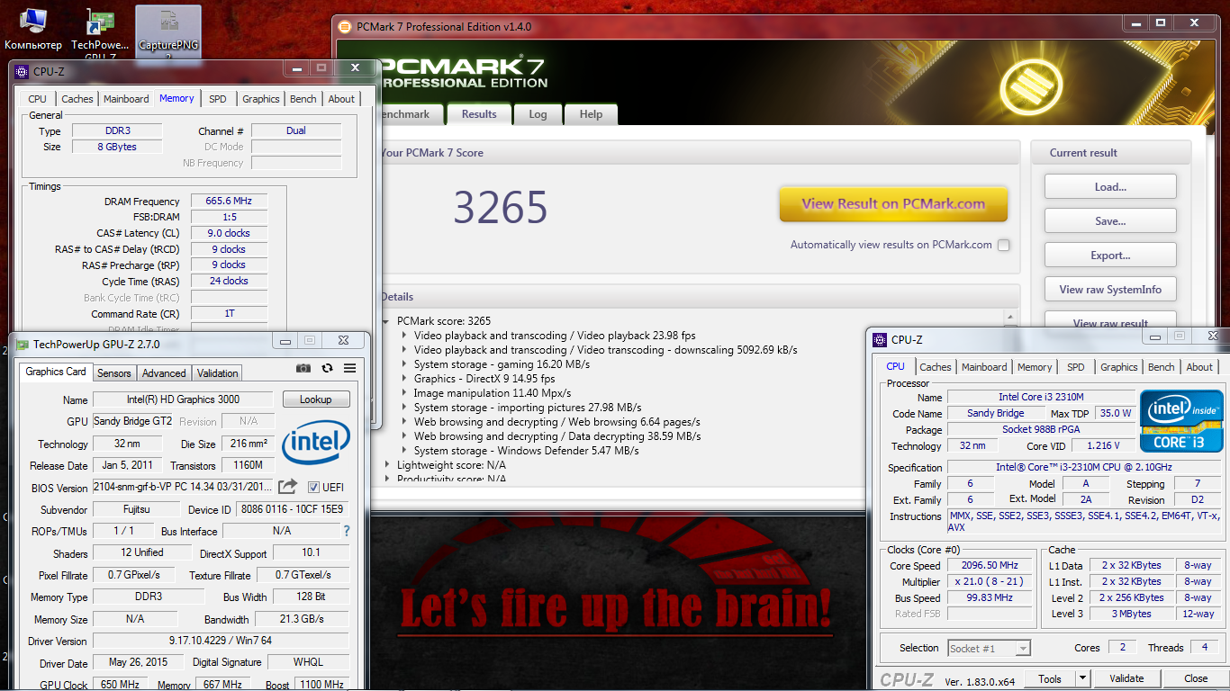Open the Validation tab in GPU-Z
The image size is (1230, 691).
click(218, 372)
